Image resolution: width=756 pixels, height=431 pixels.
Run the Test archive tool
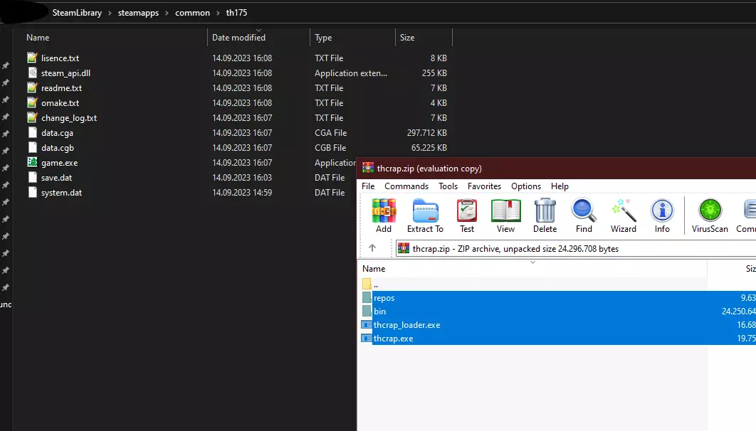(467, 215)
